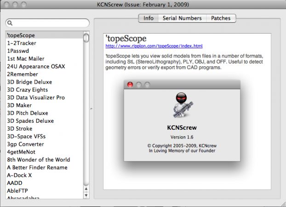Select 3D Bridge Deluxe entry
286x207 pixels.
(x=44, y=82)
